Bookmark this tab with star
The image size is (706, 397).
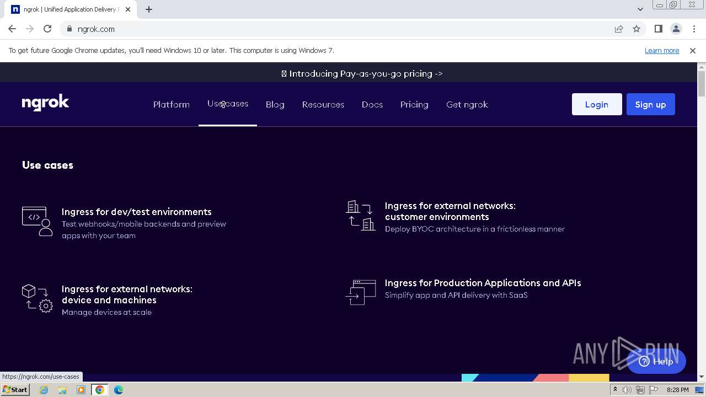click(x=637, y=29)
